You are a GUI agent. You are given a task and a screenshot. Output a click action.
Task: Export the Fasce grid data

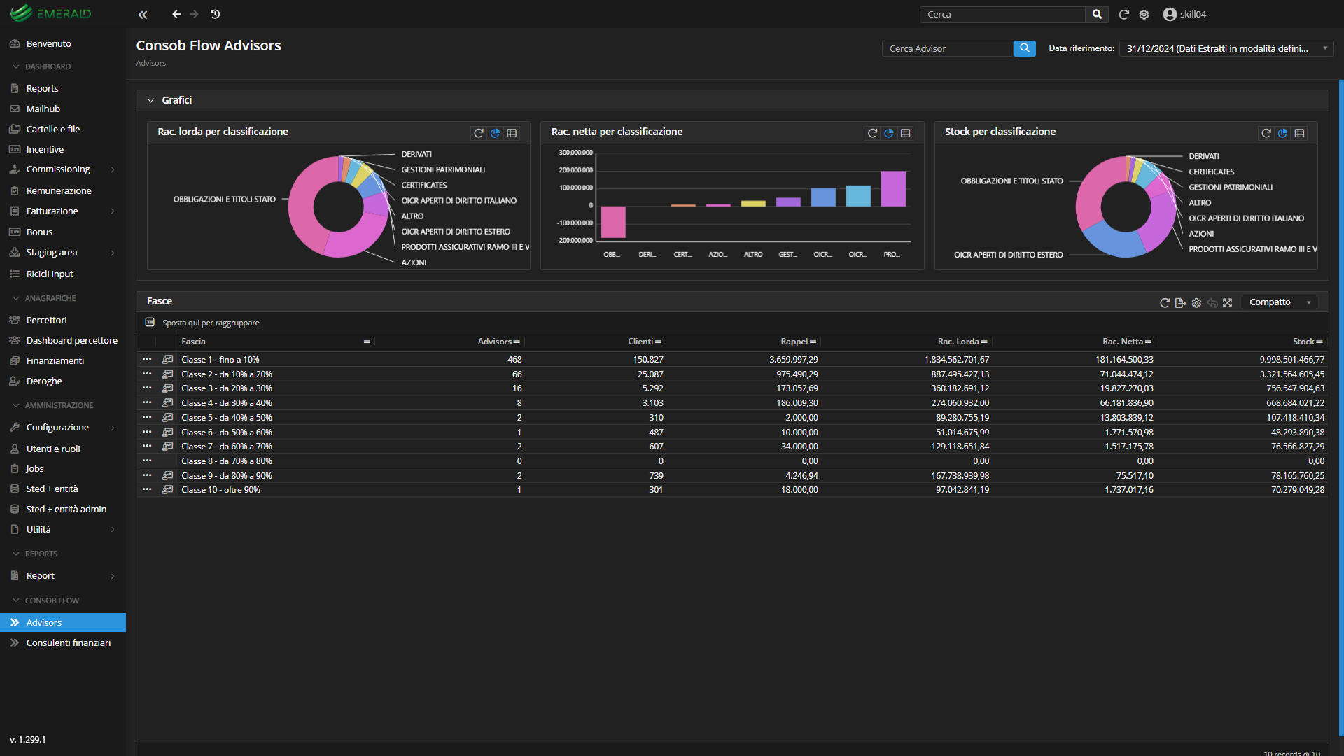[1180, 302]
